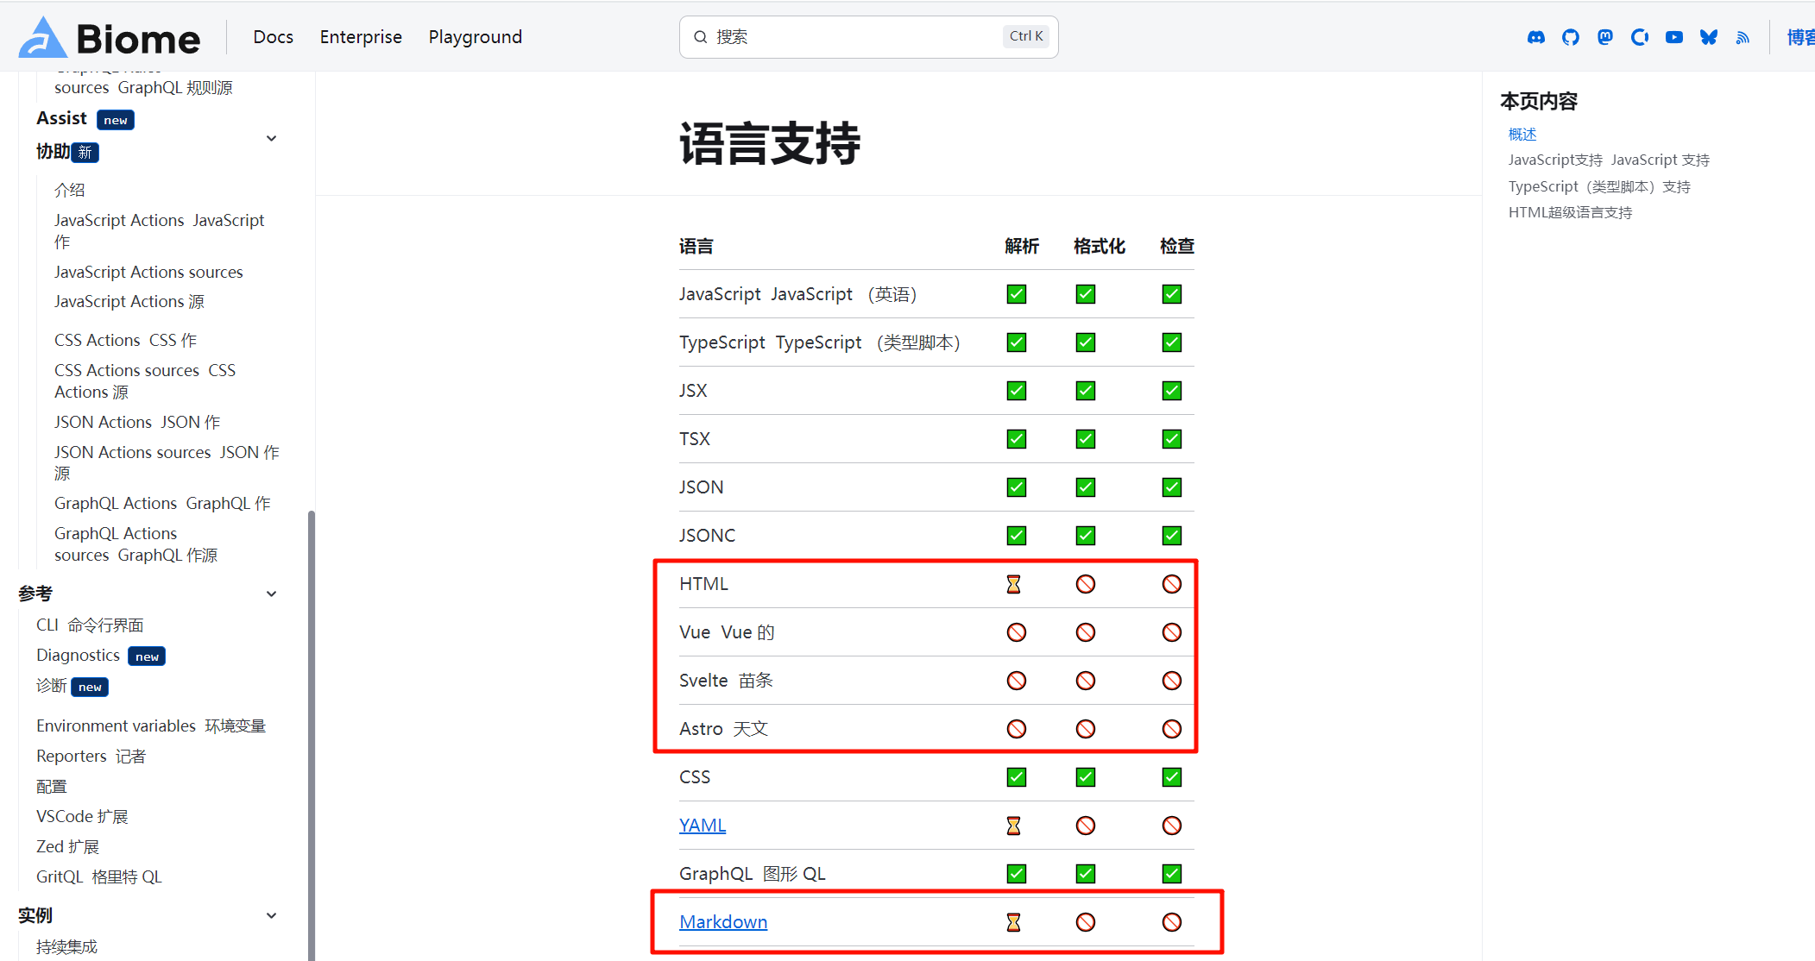Open the Discord community icon link
The height and width of the screenshot is (961, 1815).
(x=1535, y=37)
